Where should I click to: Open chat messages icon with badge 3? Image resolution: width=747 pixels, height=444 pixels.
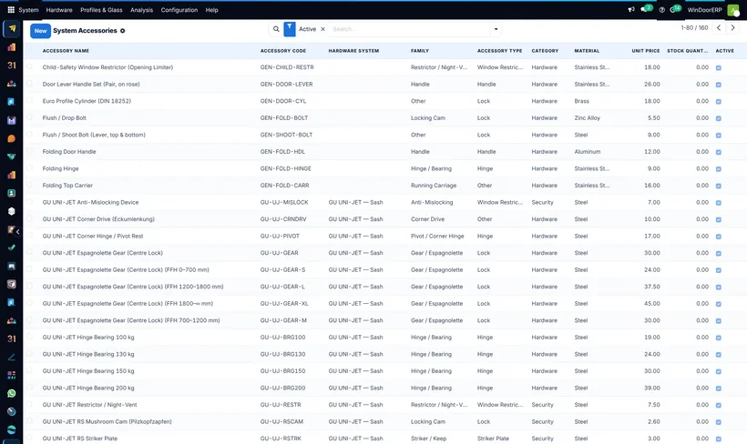(x=646, y=9)
